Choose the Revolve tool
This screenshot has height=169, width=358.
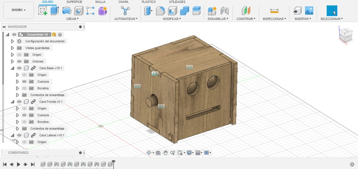(x=67, y=11)
